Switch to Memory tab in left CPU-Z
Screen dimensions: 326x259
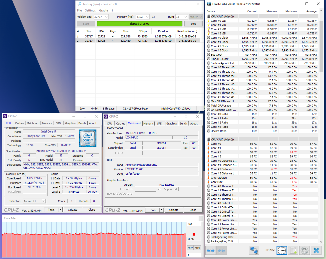47,123
